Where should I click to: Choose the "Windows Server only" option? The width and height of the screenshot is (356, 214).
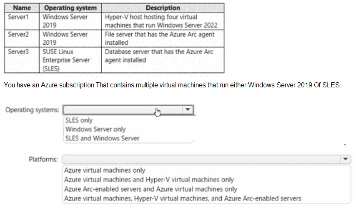click(x=95, y=129)
